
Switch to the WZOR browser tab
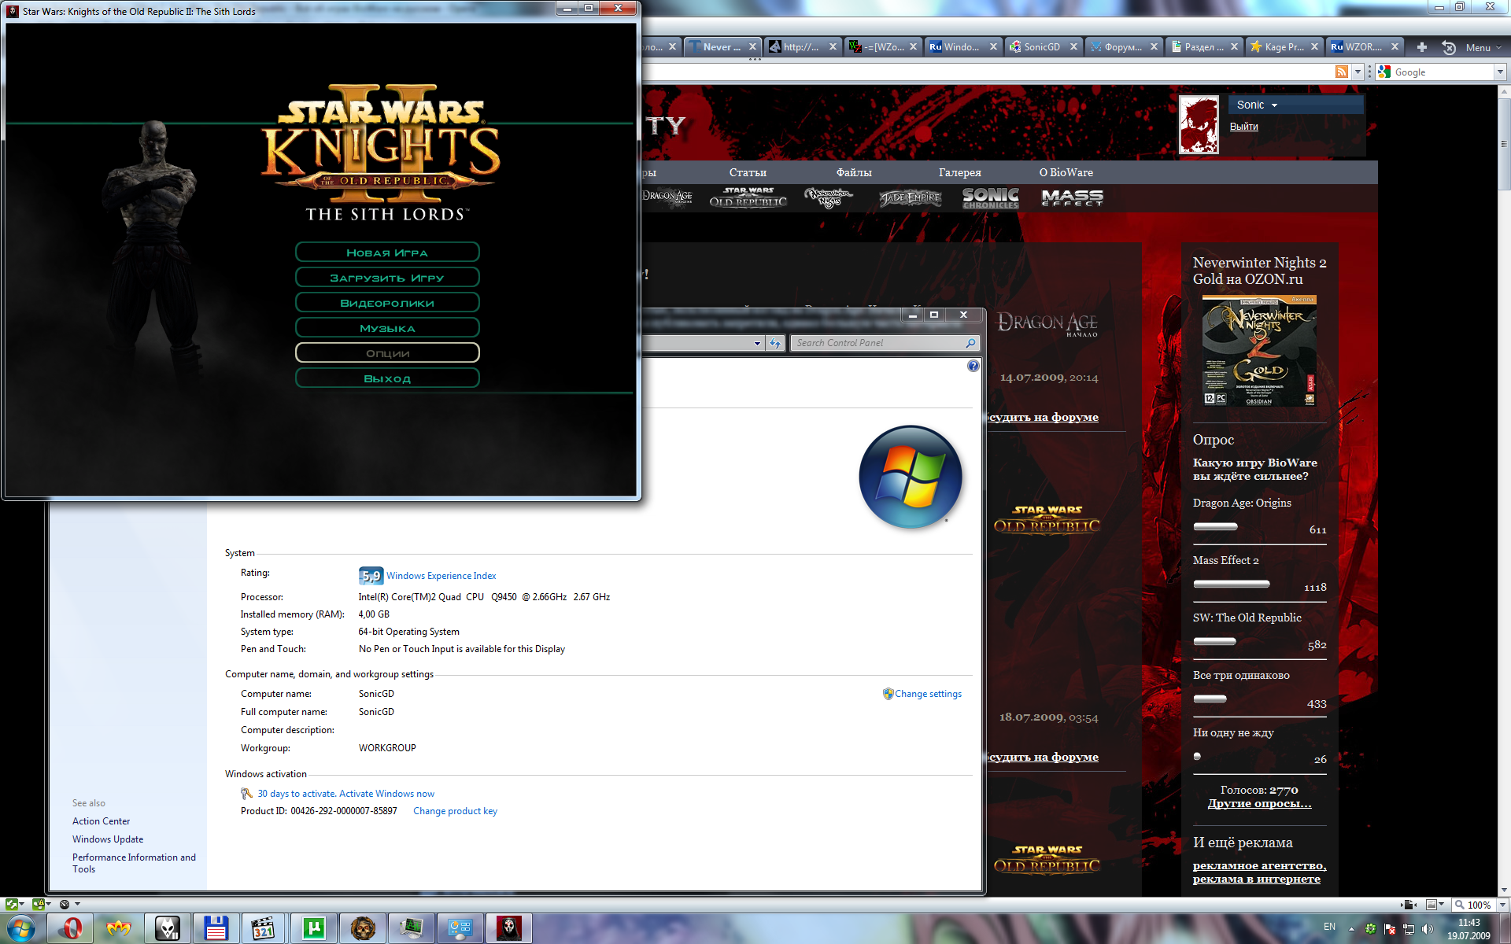coord(1365,47)
